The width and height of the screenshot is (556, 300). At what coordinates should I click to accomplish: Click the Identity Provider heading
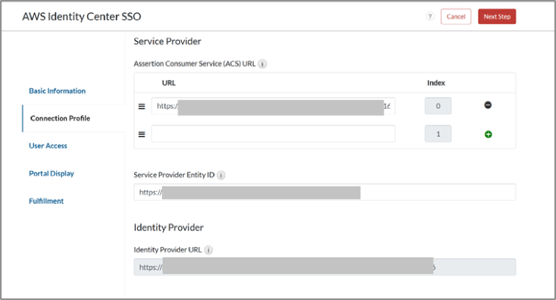[x=169, y=228]
